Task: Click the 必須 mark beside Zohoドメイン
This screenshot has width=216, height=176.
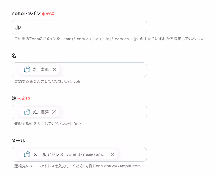Action: [48, 14]
